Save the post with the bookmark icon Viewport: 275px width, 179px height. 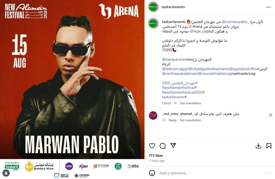tap(269, 146)
